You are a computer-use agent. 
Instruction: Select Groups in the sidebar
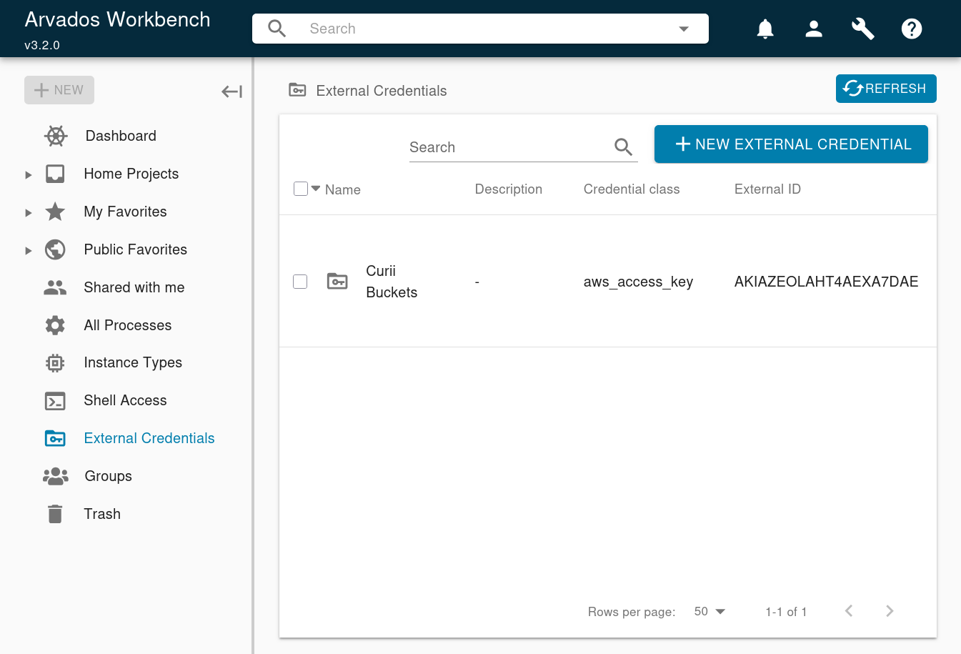tap(108, 476)
